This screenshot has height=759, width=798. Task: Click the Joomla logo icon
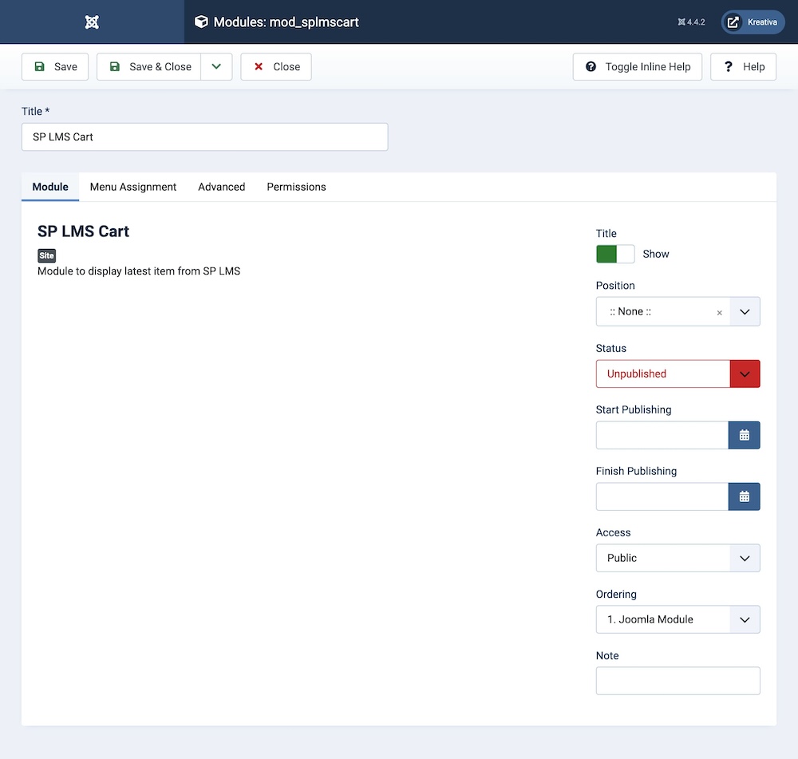click(x=92, y=22)
